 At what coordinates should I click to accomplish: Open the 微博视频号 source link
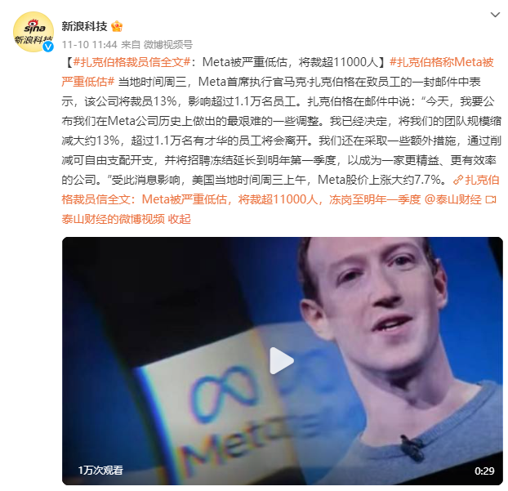point(168,44)
